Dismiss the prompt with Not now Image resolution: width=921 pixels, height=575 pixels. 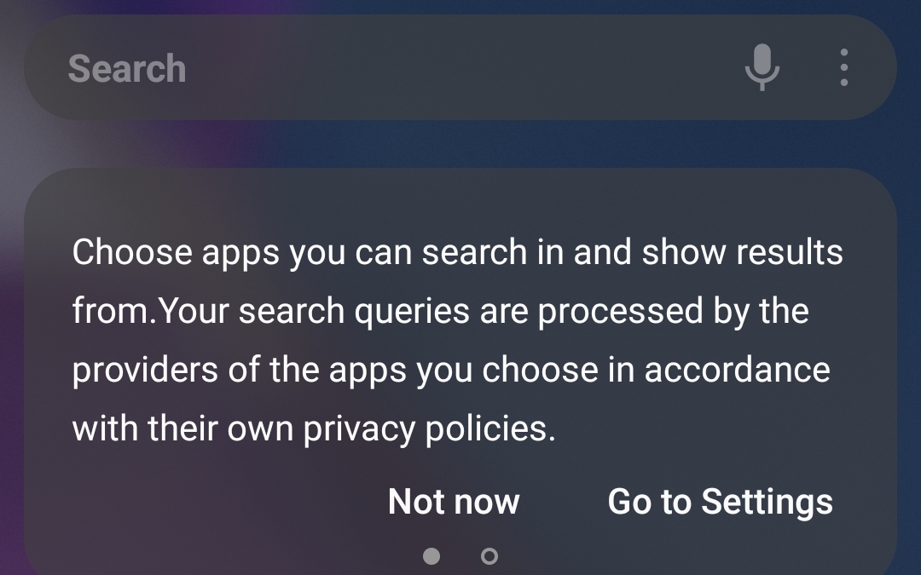coord(454,502)
